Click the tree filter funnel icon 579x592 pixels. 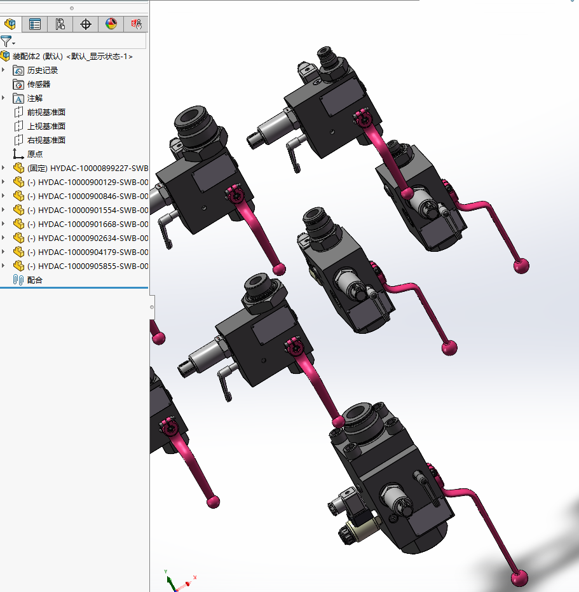coord(6,41)
